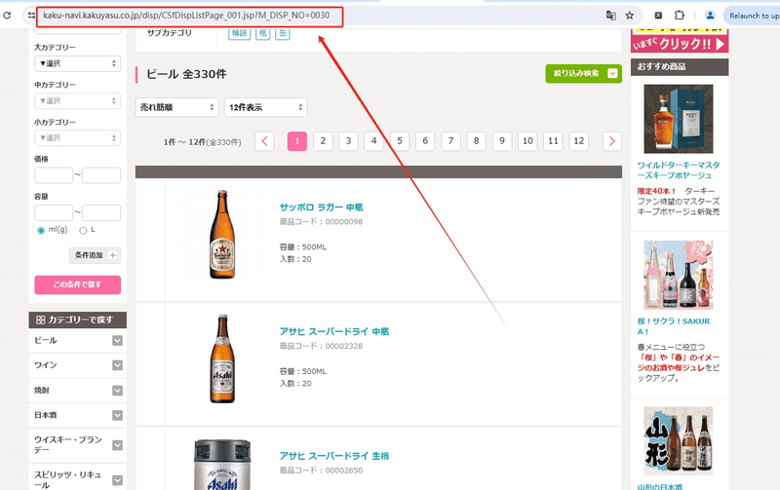The image size is (780, 490).
Task: Select page 7 in pagination
Action: tap(450, 141)
